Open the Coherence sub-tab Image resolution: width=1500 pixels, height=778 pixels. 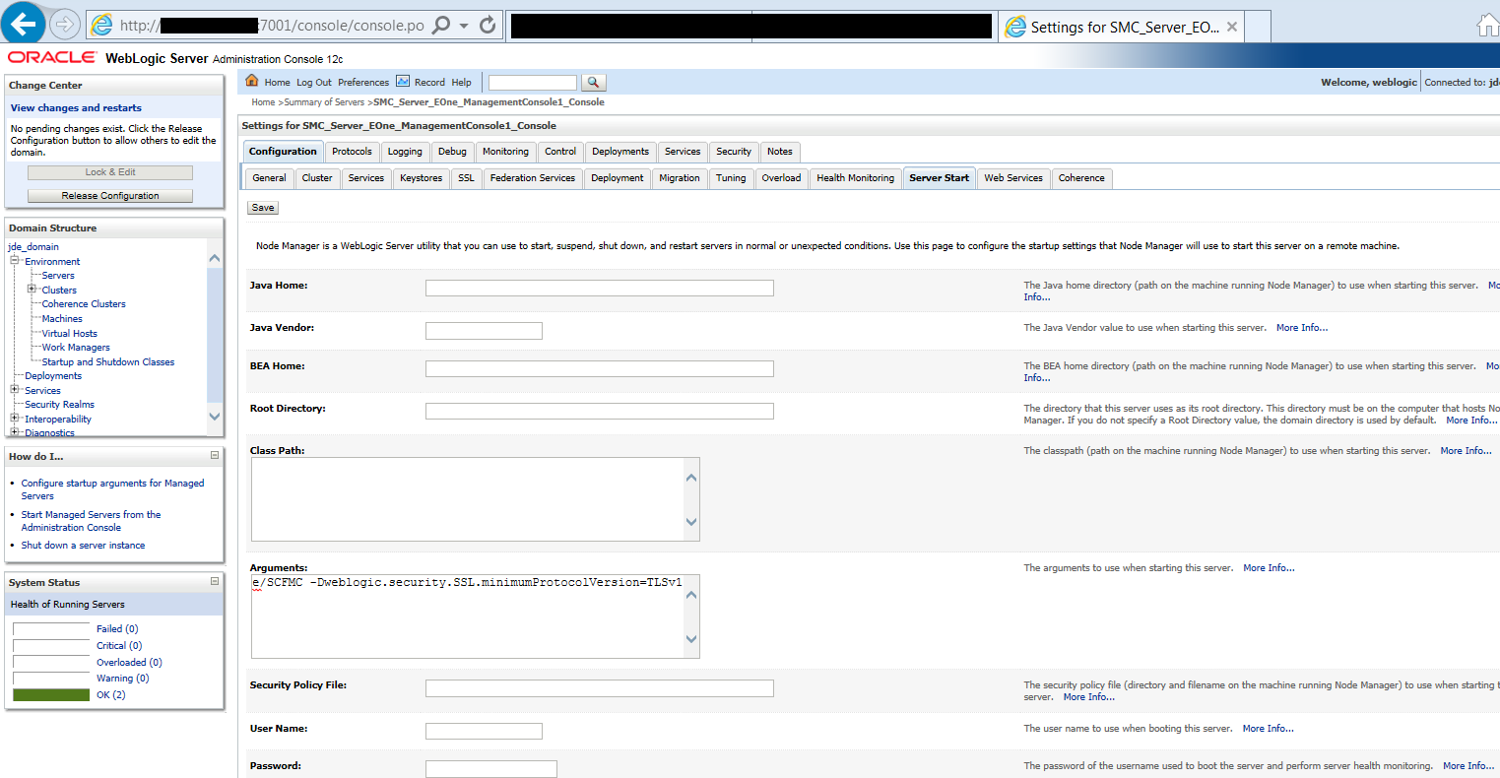tap(1081, 178)
